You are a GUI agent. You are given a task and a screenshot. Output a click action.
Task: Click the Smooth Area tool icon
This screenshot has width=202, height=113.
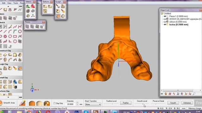click(x=1, y=103)
